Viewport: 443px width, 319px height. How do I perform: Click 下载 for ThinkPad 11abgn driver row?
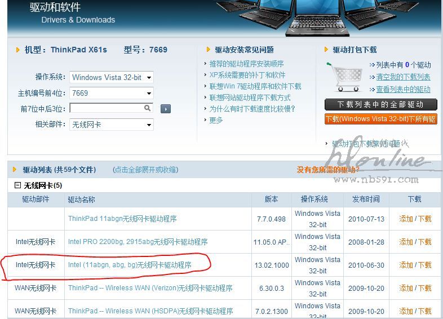click(424, 219)
